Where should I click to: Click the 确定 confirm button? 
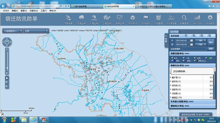pyautogui.click(x=211, y=42)
